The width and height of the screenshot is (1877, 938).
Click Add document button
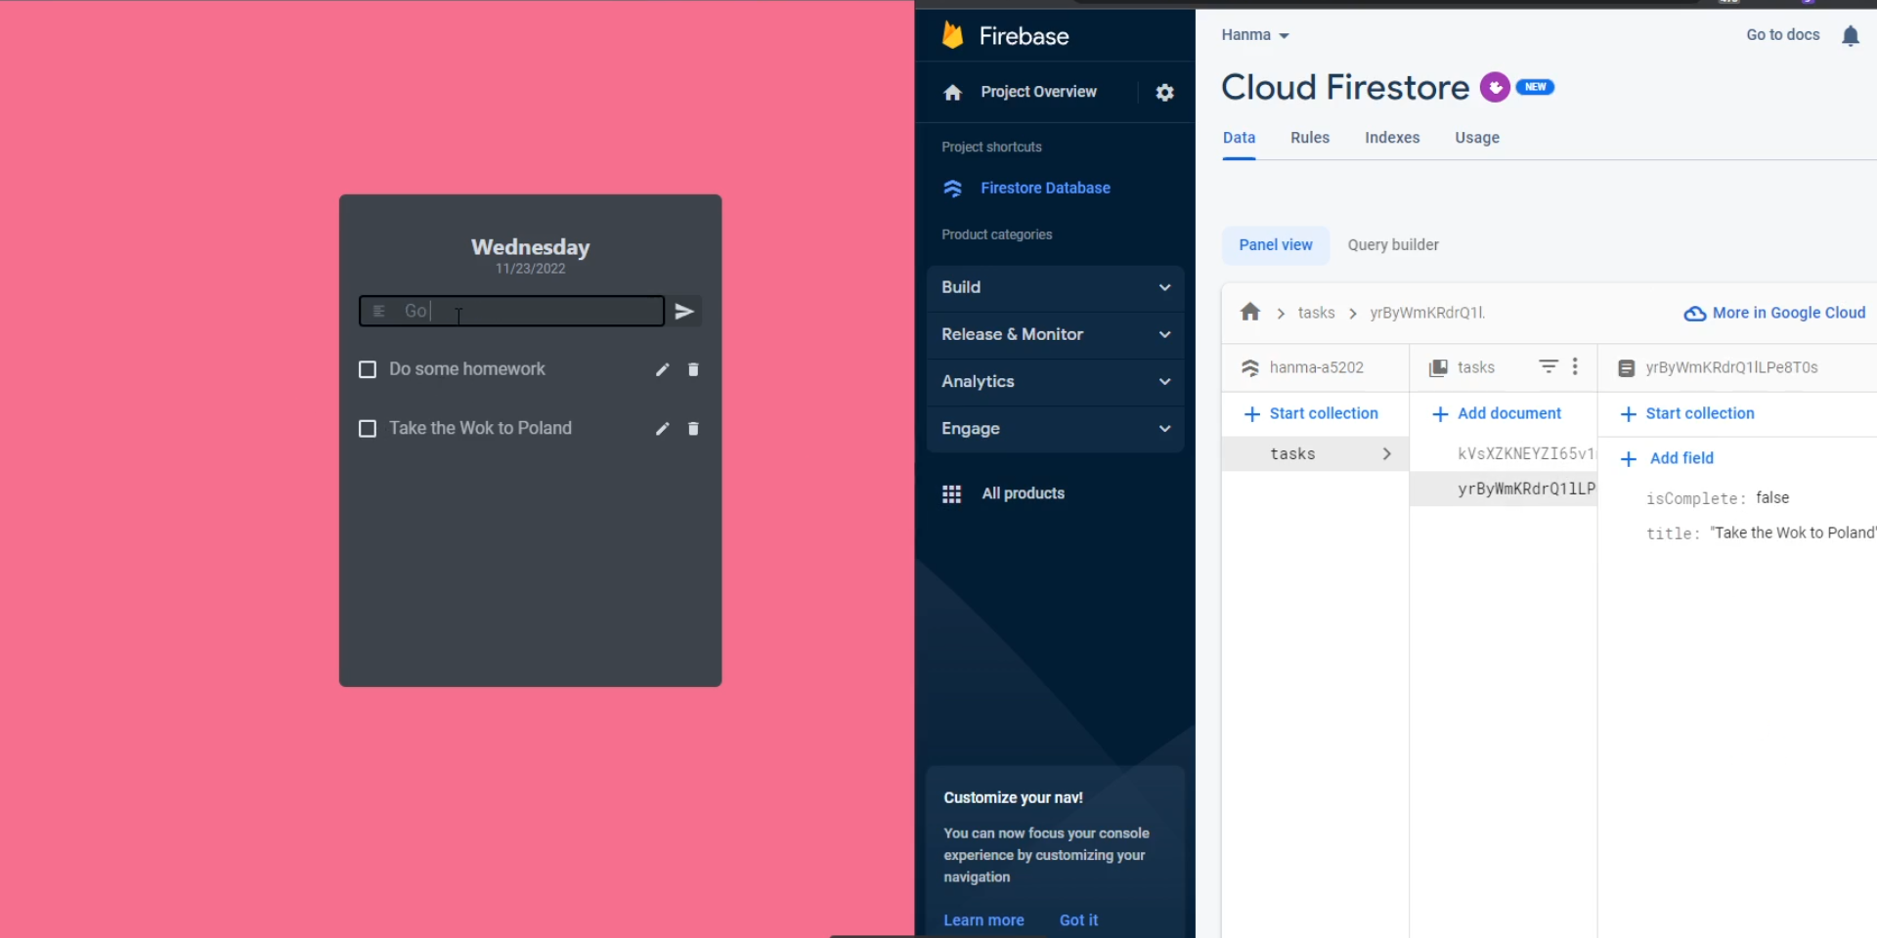(1497, 413)
